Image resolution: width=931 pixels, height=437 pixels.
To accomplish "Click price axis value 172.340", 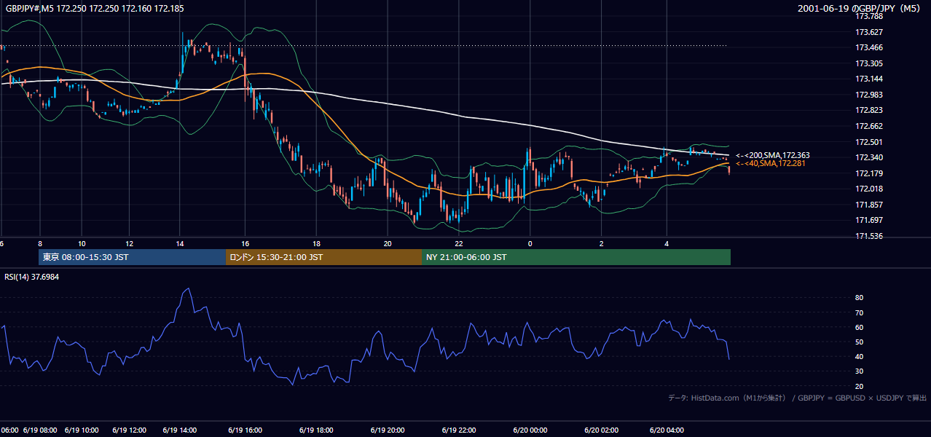I will 868,157.
